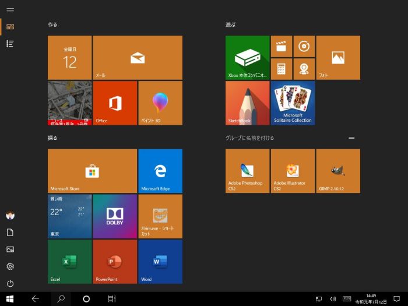Image resolution: width=408 pixels, height=306 pixels.
Task: Open the Calculator small tile
Action: [x=282, y=69]
